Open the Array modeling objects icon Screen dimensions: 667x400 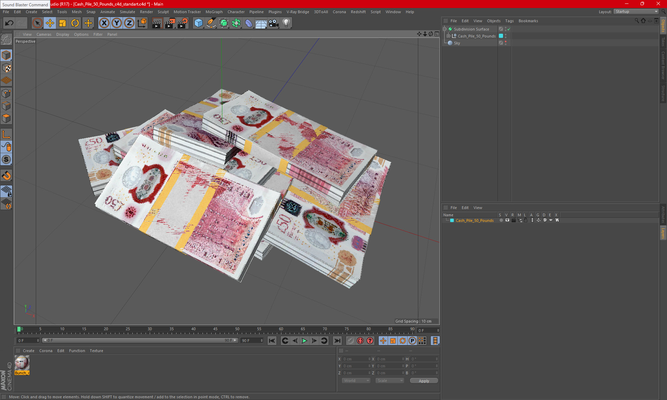pyautogui.click(x=236, y=23)
